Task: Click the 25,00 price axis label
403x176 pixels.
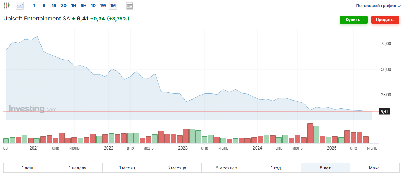Action: pyautogui.click(x=385, y=95)
